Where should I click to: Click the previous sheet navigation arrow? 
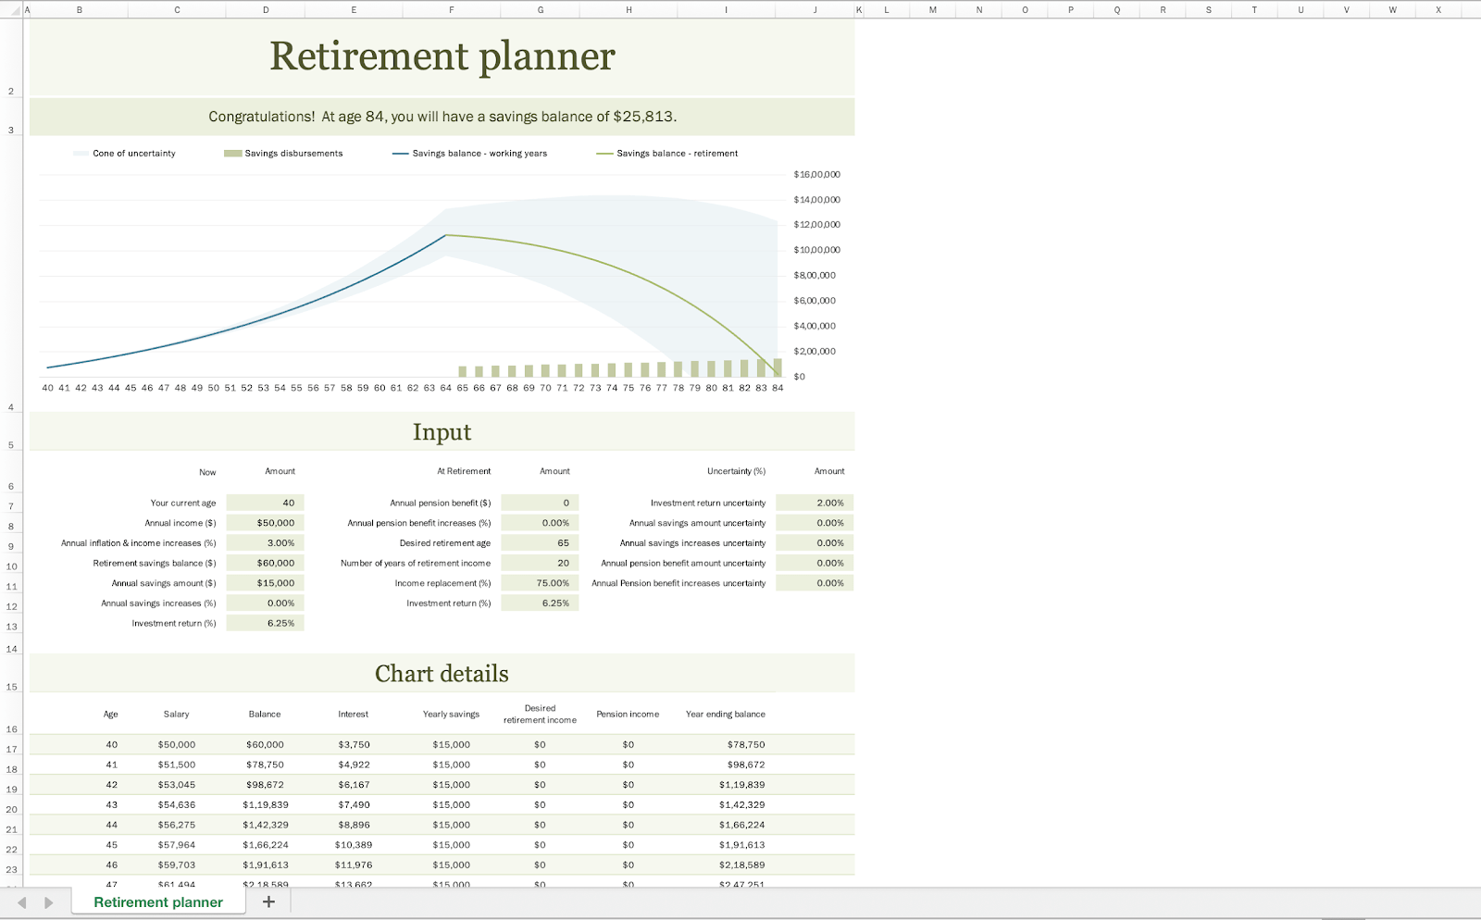(x=21, y=902)
